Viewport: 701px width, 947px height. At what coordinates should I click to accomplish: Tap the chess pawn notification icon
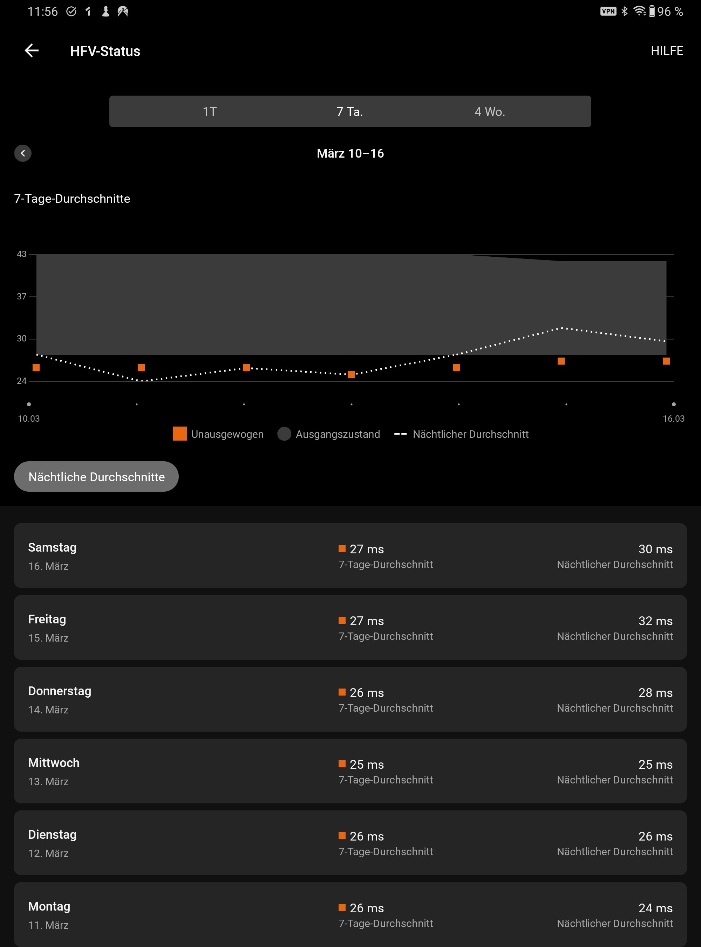(x=106, y=12)
